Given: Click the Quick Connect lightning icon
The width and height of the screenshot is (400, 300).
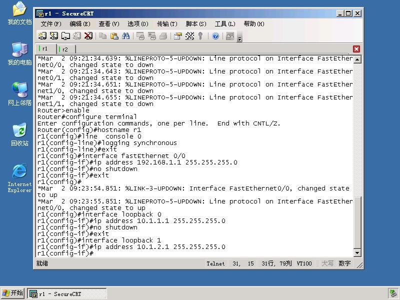Looking at the screenshot, I should click(54, 36).
